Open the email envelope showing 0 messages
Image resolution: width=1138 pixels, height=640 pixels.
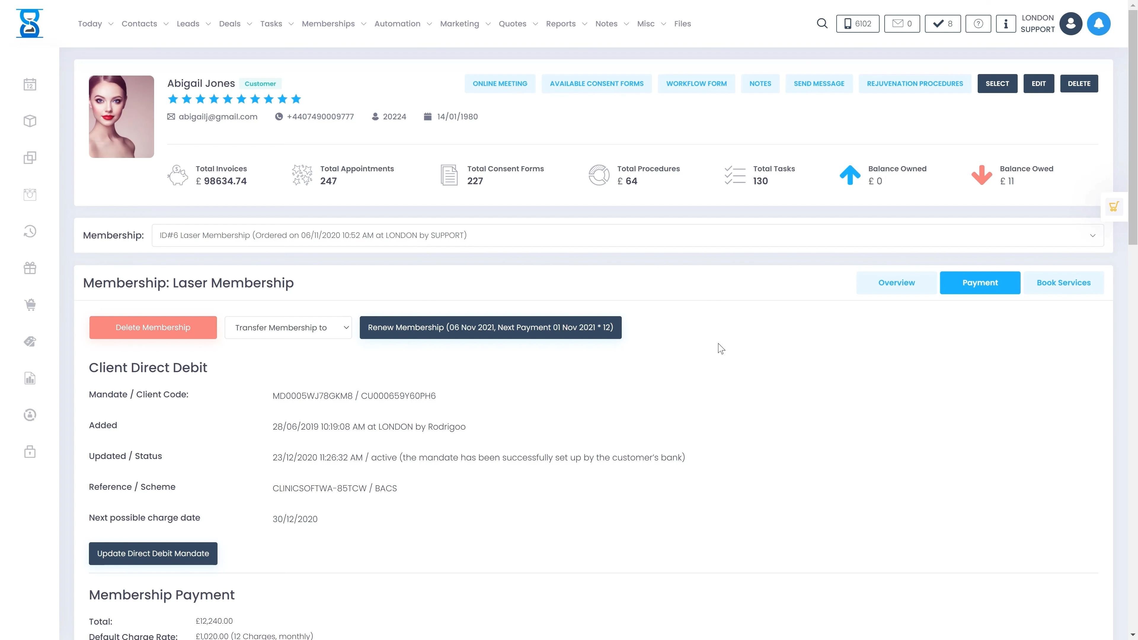coord(902,23)
